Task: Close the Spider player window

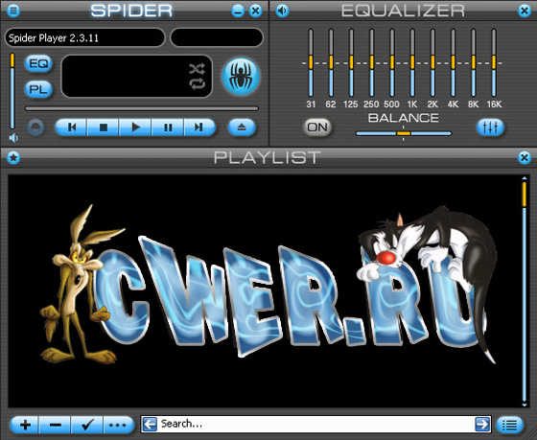Action: [255, 11]
